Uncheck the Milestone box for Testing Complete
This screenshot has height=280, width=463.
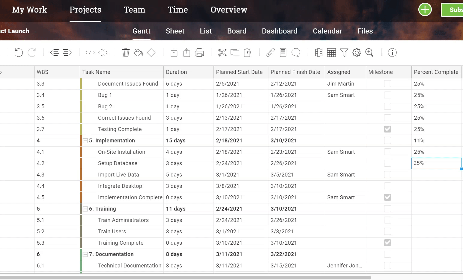[387, 129]
